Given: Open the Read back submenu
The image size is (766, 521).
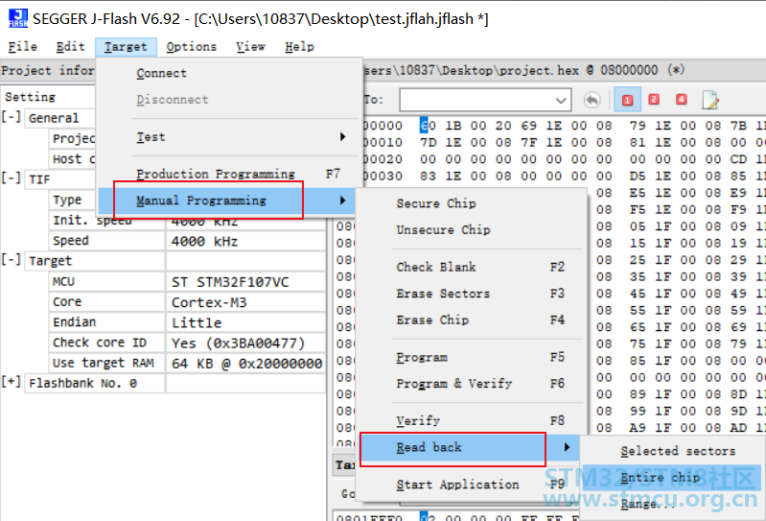Looking at the screenshot, I should [x=469, y=448].
